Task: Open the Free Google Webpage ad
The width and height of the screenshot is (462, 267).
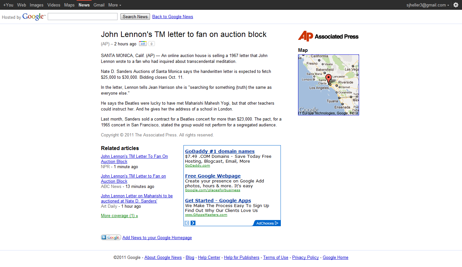Action: pyautogui.click(x=213, y=176)
